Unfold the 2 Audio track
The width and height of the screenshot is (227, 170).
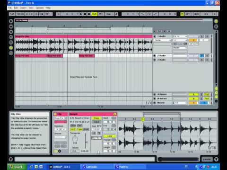(x=155, y=56)
